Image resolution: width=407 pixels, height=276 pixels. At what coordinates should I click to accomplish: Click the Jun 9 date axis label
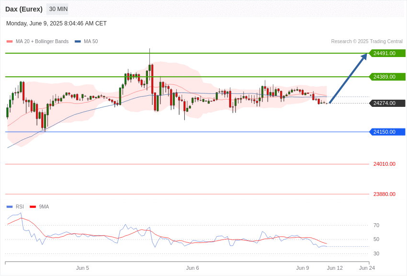(303, 268)
